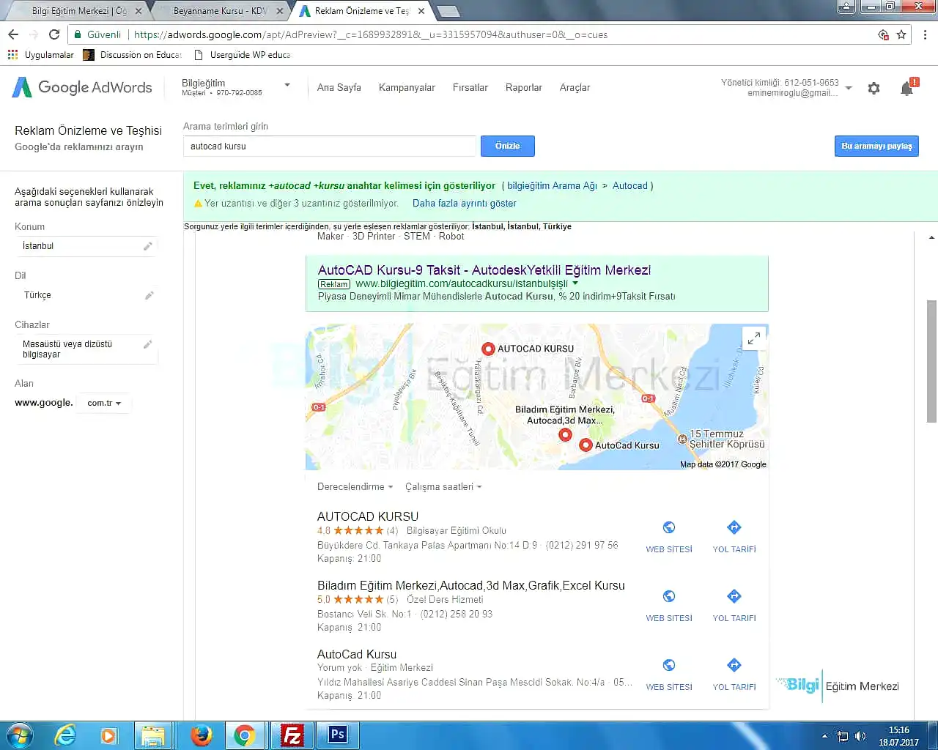Switch to the Beyanname Kursu browser tab
Viewport: 938px width, 750px height.
click(218, 11)
